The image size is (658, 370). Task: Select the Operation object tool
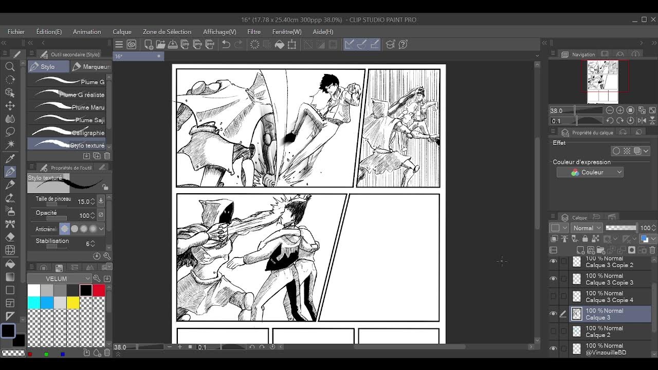[10, 92]
